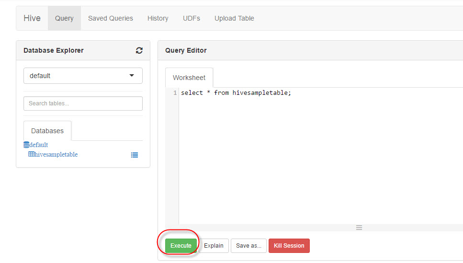Kill the session with the red button
The height and width of the screenshot is (263, 463).
click(x=289, y=246)
